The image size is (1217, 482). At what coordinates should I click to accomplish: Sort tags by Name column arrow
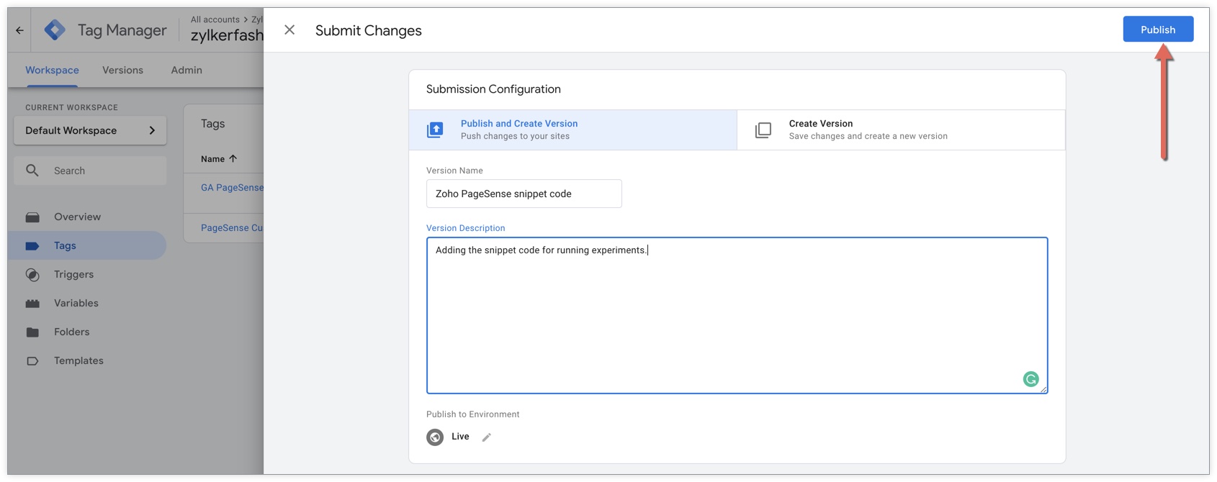pyautogui.click(x=233, y=158)
